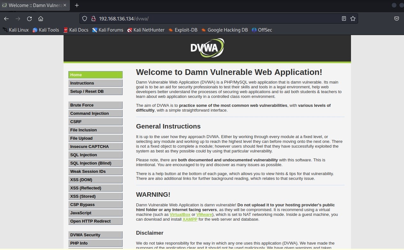Open the XSS (DOM) module
The height and width of the screenshot is (250, 404).
click(x=95, y=180)
